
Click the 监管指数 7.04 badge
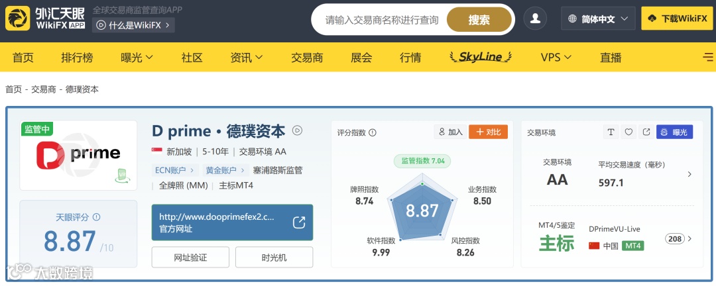point(422,161)
